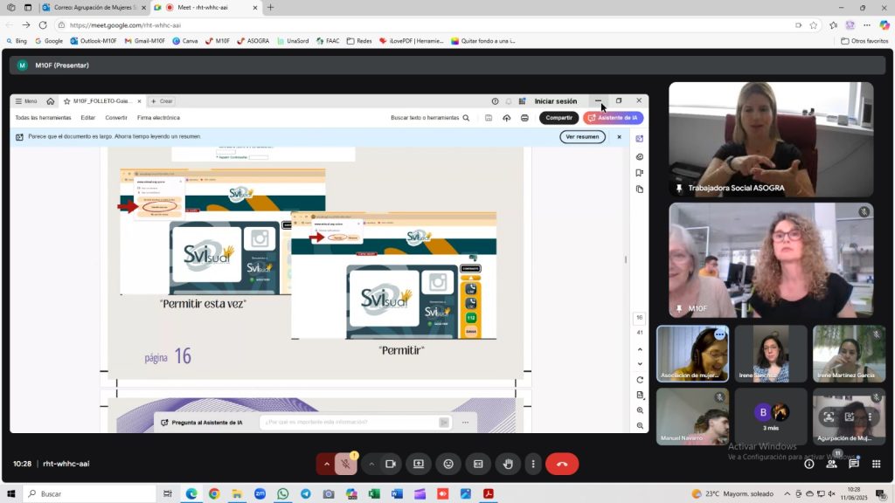Image resolution: width=895 pixels, height=503 pixels.
Task: Toggle the camera in Meet controls
Action: point(391,465)
